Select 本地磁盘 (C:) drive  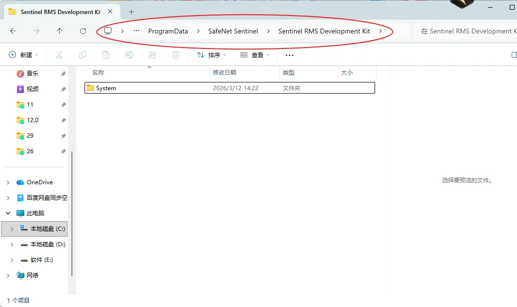tap(48, 229)
